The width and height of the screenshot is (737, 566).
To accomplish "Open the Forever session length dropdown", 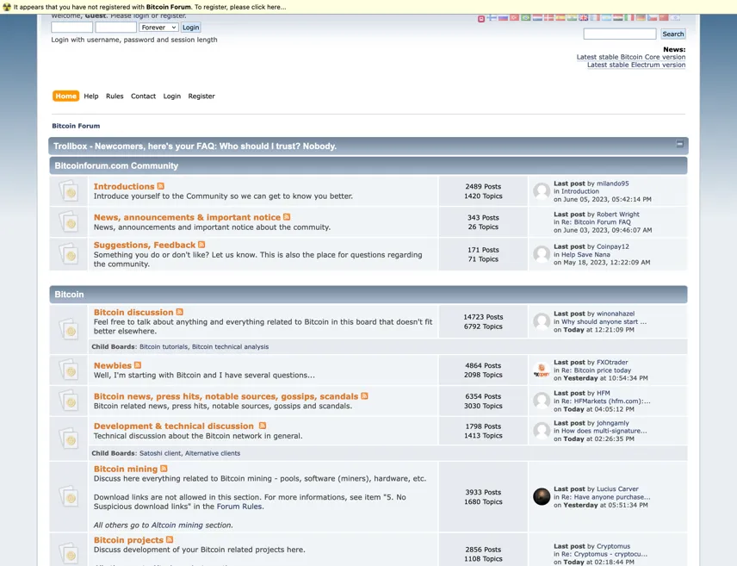I will pos(158,28).
